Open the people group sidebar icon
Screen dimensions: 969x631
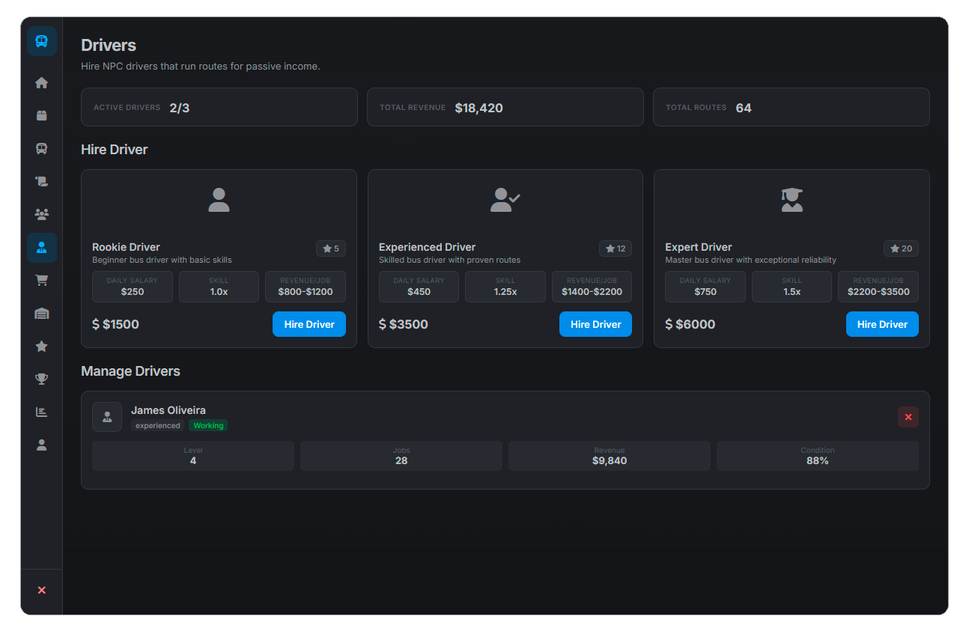(42, 215)
